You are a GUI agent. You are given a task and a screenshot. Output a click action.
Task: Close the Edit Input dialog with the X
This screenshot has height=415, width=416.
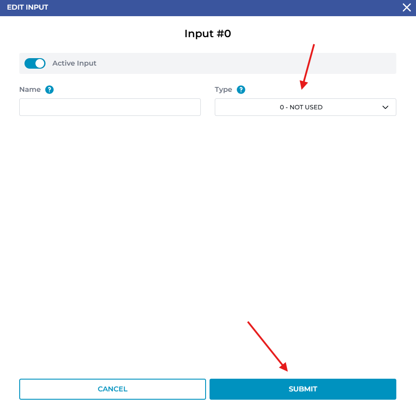(406, 7)
